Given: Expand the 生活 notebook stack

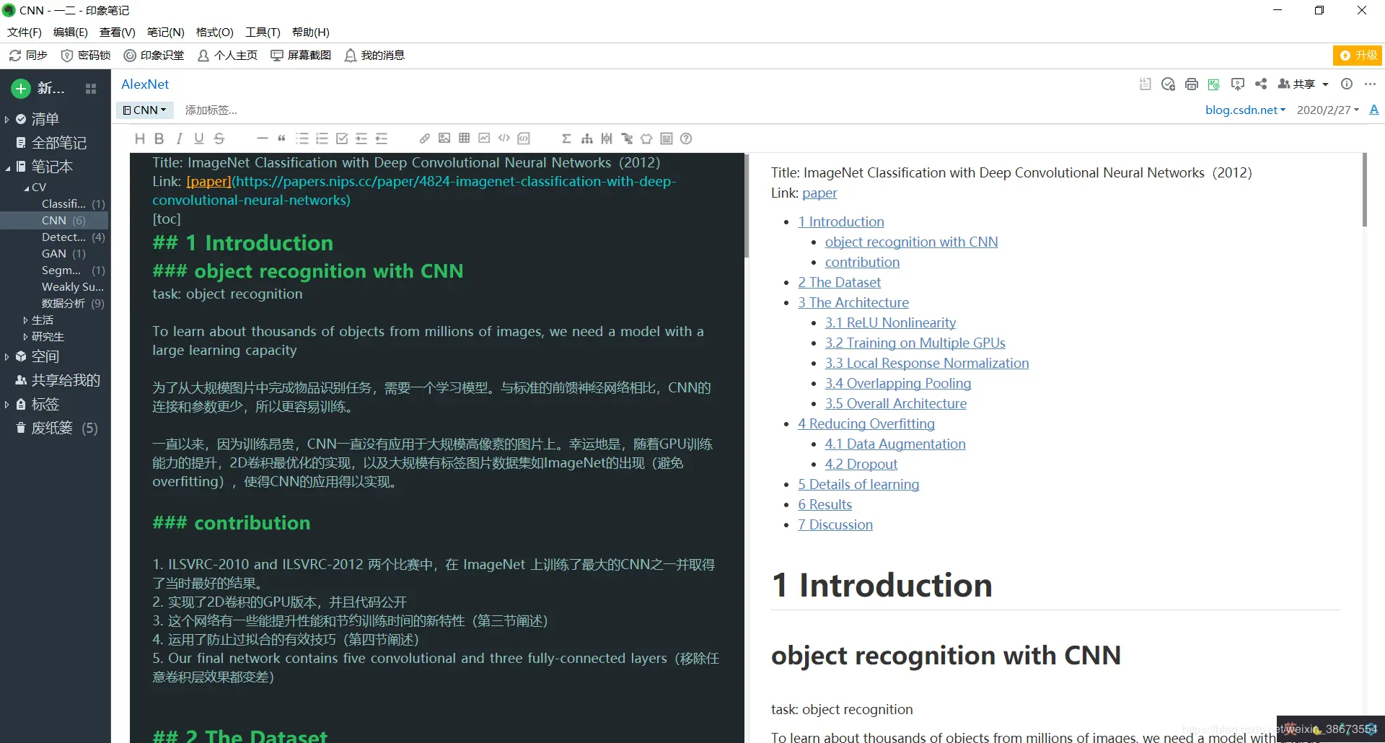Looking at the screenshot, I should pos(26,320).
